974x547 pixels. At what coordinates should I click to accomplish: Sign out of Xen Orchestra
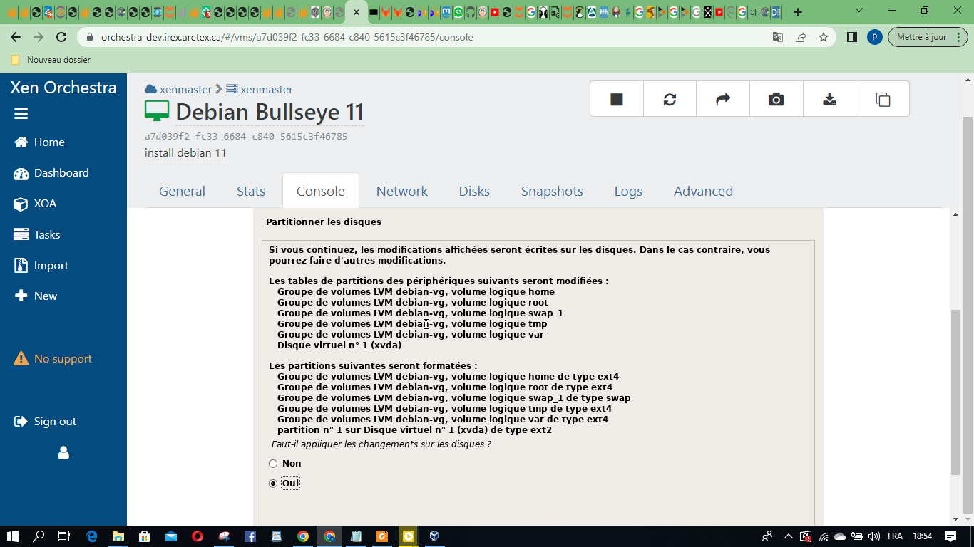(x=45, y=421)
